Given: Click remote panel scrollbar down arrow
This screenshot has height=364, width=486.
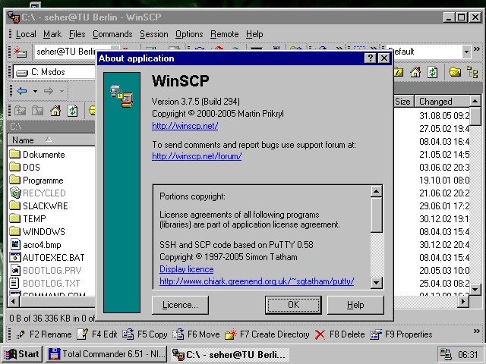Looking at the screenshot, I should click(475, 290).
